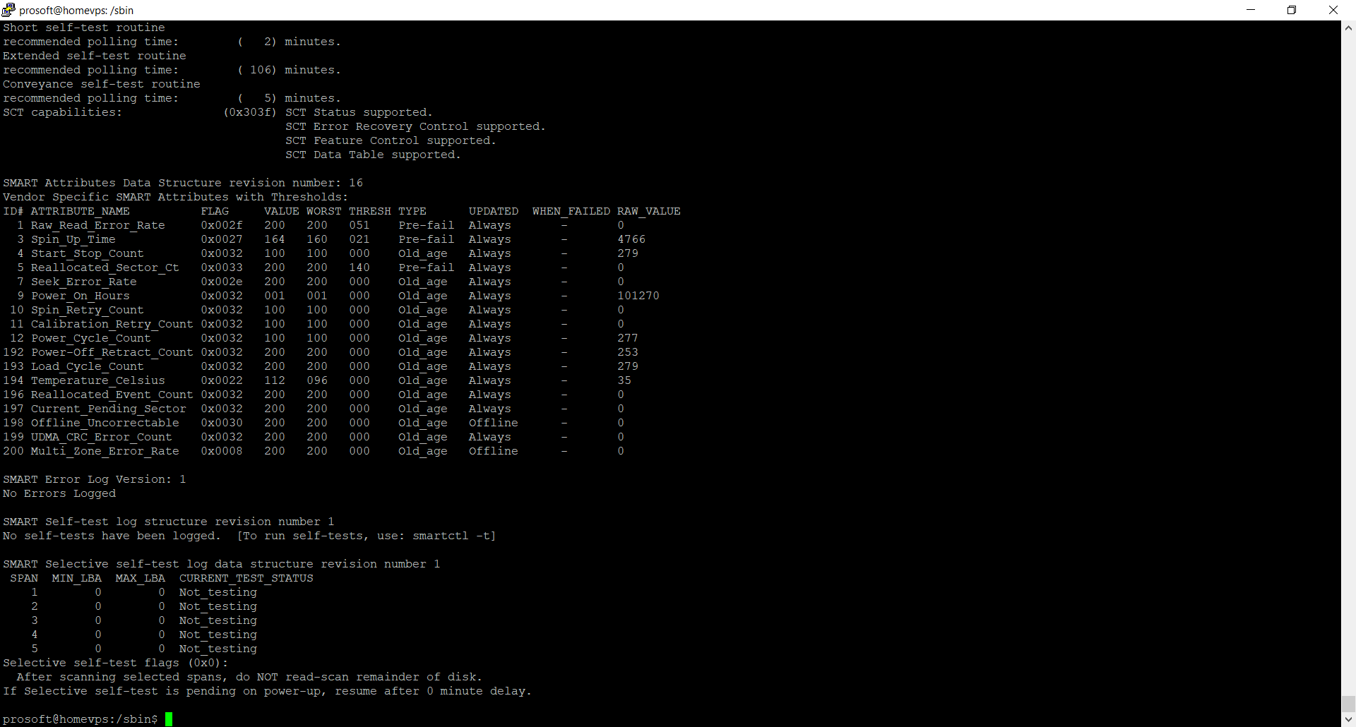This screenshot has height=727, width=1356.
Task: Click the Reallocated_Sector_Ct threshold '140'
Action: click(359, 268)
